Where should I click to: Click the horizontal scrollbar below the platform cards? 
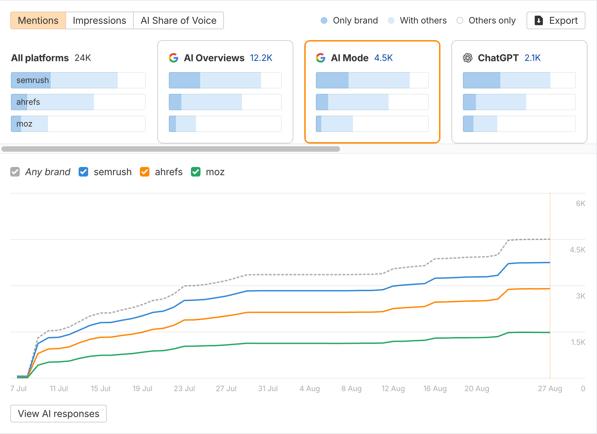pyautogui.click(x=170, y=149)
